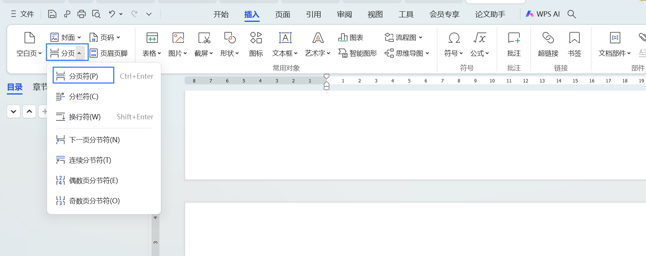The height and width of the screenshot is (256, 646).
Task: Insert Smart Graphic 智能图形
Action: point(358,53)
